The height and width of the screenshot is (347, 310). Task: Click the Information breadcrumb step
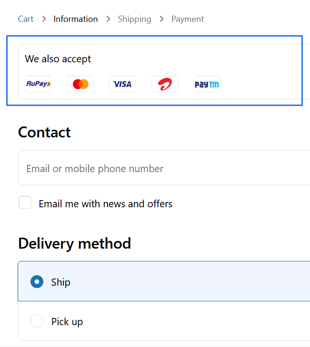(76, 19)
